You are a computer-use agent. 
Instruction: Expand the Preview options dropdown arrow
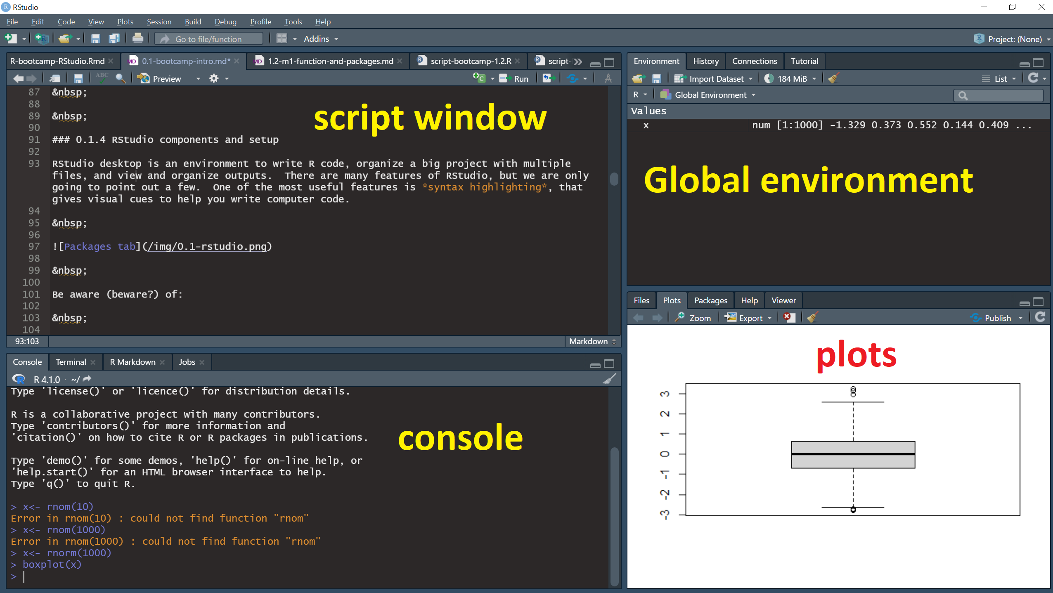pyautogui.click(x=198, y=78)
